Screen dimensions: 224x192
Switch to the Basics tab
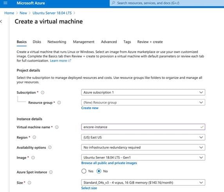[x=22, y=42]
